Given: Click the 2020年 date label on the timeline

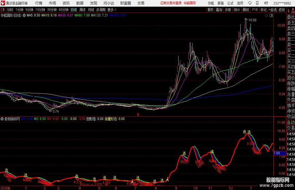Looking at the screenshot, I should tap(5, 188).
